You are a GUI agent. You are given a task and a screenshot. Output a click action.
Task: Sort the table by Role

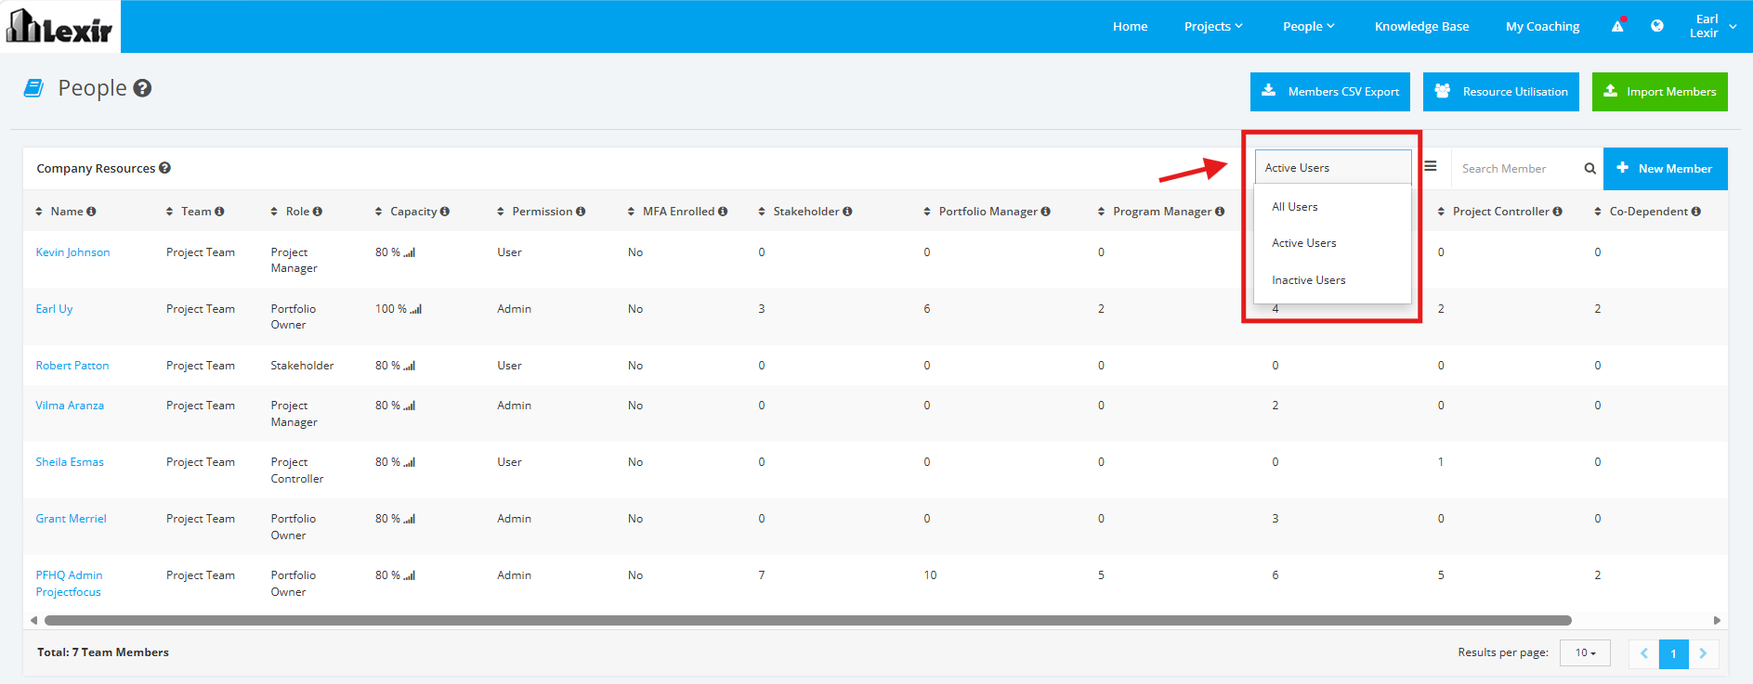[x=274, y=212]
